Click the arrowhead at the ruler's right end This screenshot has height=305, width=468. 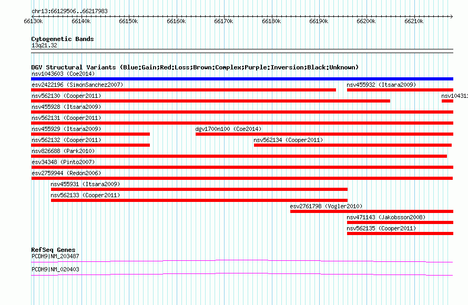pyautogui.click(x=452, y=16)
